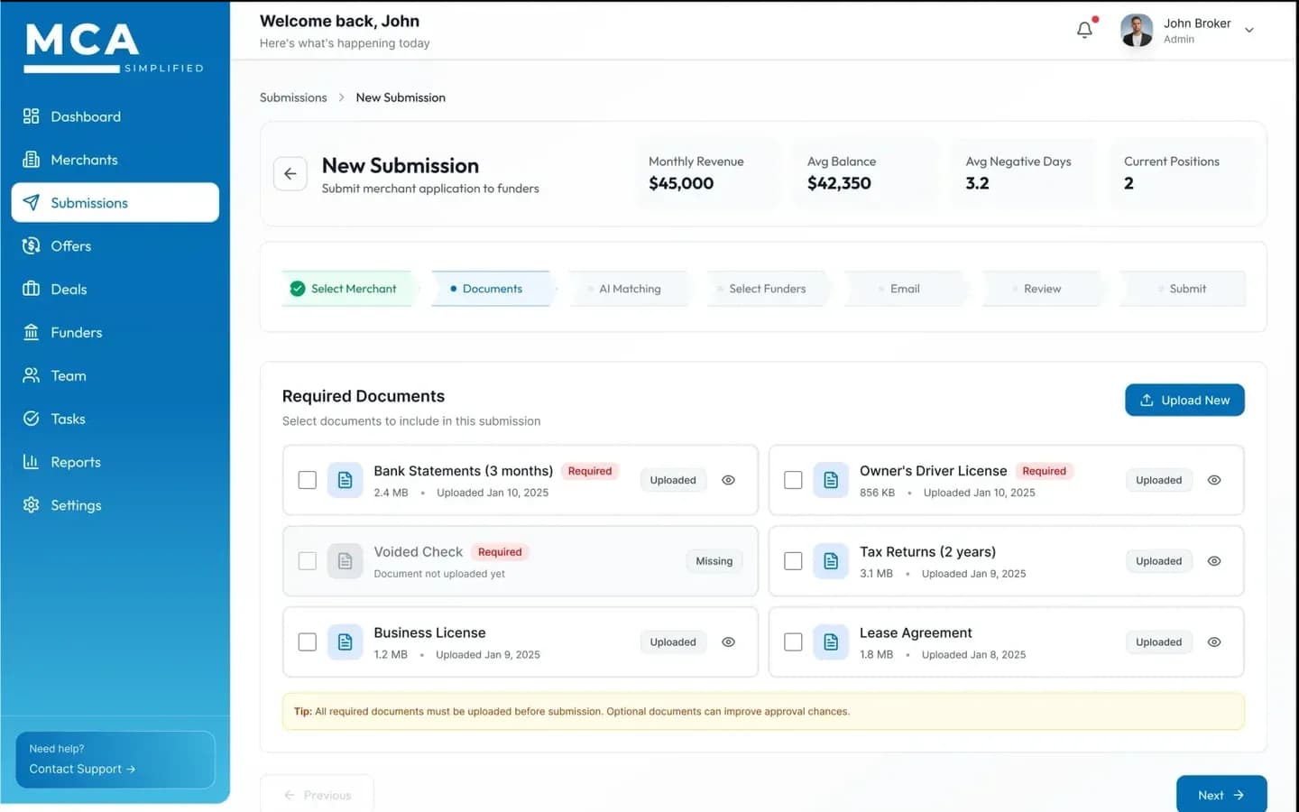The width and height of the screenshot is (1299, 812).
Task: Click the Submissions paper plane icon
Action: point(32,203)
